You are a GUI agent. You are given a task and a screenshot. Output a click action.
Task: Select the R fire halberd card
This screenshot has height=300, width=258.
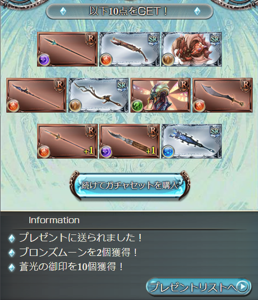(36, 95)
